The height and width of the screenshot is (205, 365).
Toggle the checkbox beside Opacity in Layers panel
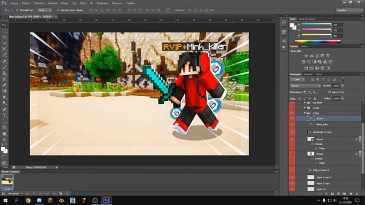point(330,92)
